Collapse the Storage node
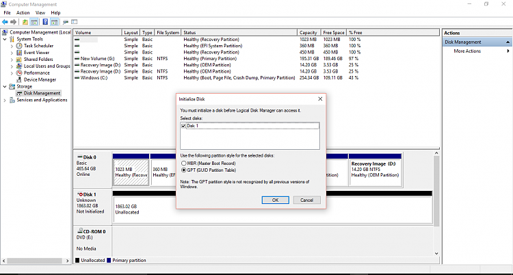Screen dimensions: 513x275 [5, 86]
